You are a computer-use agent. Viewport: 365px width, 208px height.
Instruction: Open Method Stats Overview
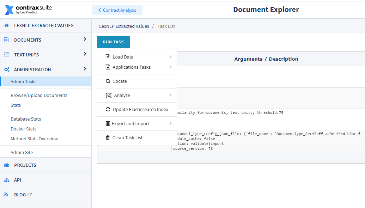click(x=34, y=139)
